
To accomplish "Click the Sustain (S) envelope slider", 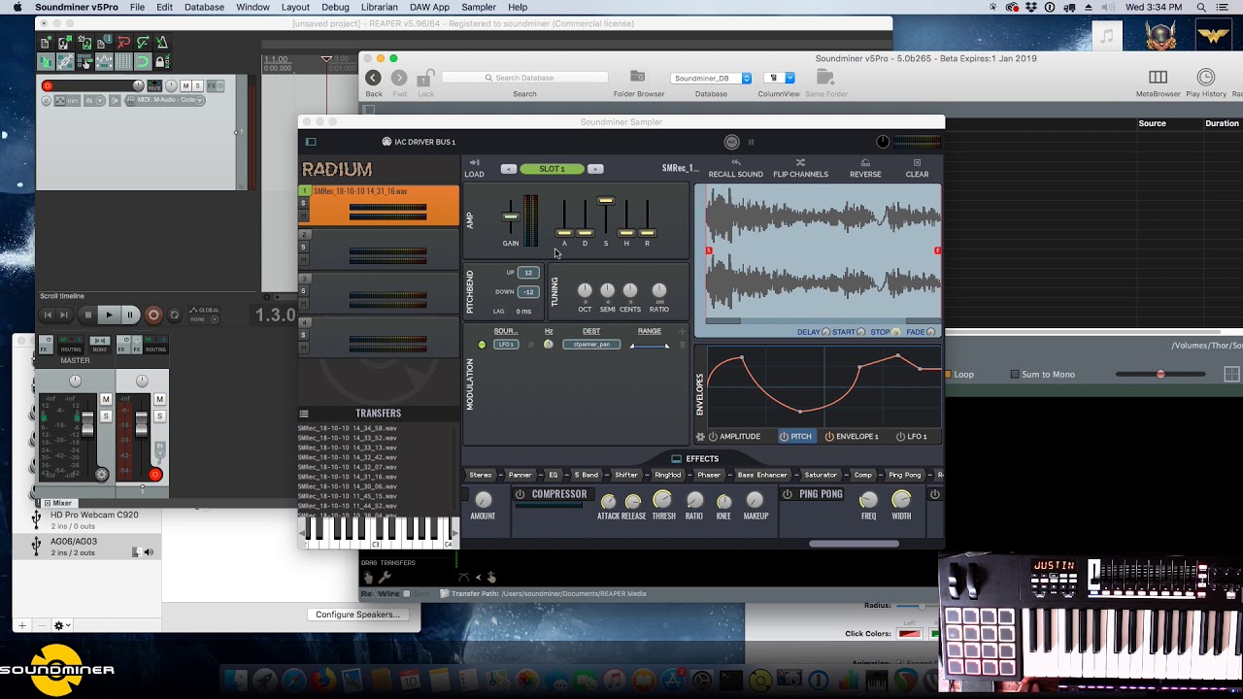I will [x=605, y=201].
